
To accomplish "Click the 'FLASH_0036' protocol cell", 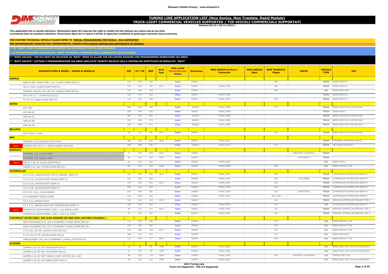I will point(224,112).
